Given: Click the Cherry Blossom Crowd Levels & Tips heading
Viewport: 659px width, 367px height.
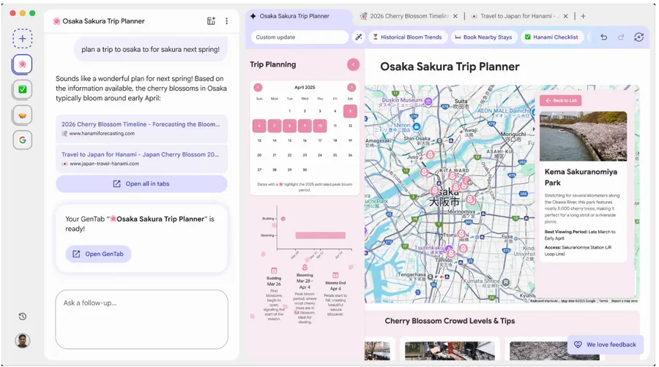Looking at the screenshot, I should click(450, 321).
